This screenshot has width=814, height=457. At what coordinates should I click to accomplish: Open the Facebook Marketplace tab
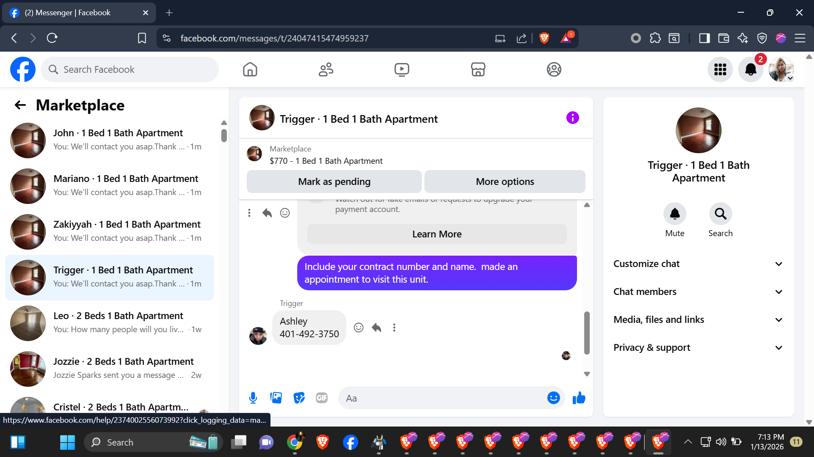pyautogui.click(x=478, y=69)
